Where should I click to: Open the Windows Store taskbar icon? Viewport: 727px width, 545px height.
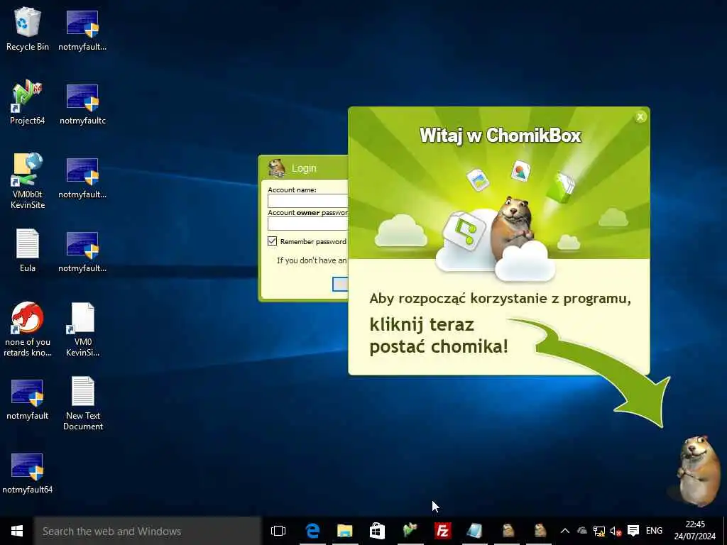377,531
